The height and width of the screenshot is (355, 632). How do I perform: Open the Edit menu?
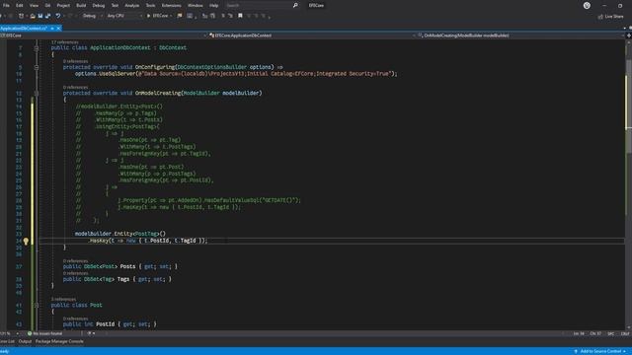click(20, 6)
